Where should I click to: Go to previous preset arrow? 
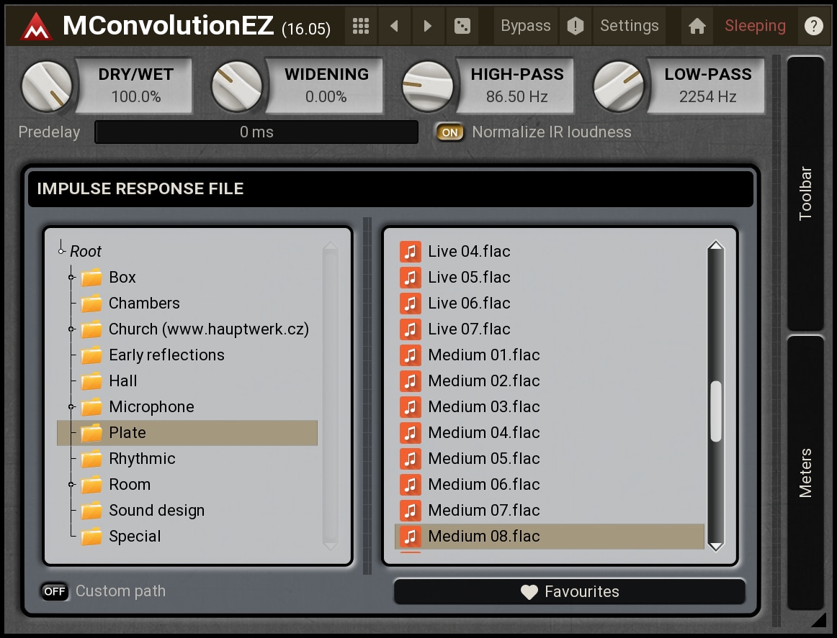click(395, 26)
